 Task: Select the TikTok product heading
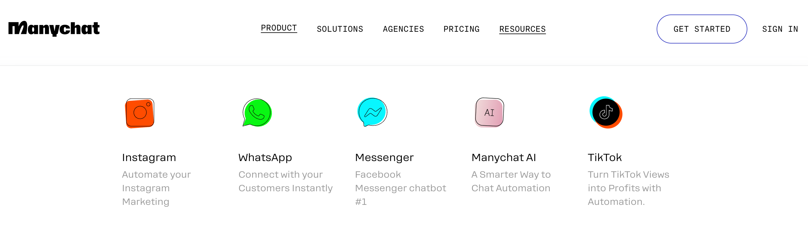pos(604,157)
